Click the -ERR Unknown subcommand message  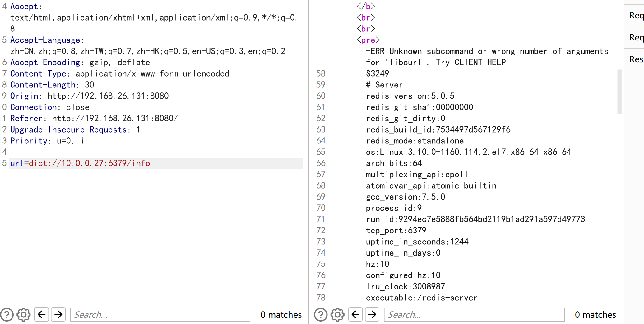point(487,57)
